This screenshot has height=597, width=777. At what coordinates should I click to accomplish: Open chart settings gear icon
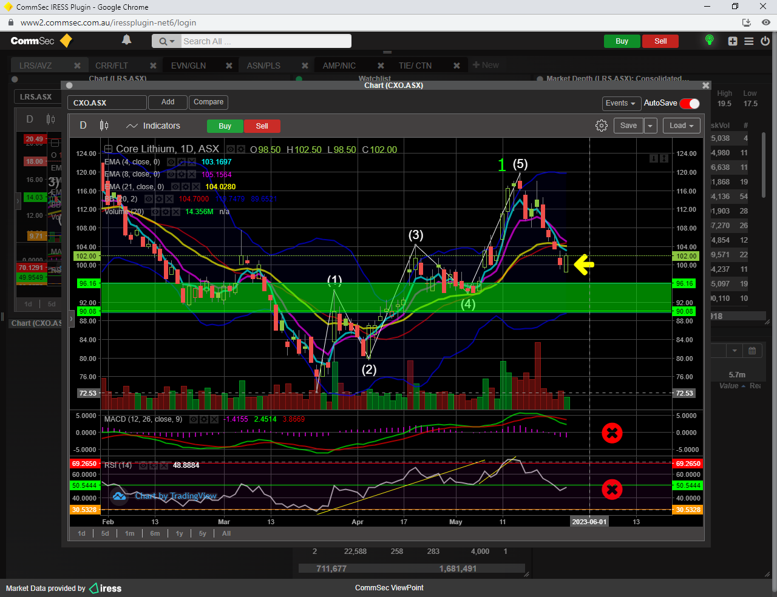[x=601, y=126]
